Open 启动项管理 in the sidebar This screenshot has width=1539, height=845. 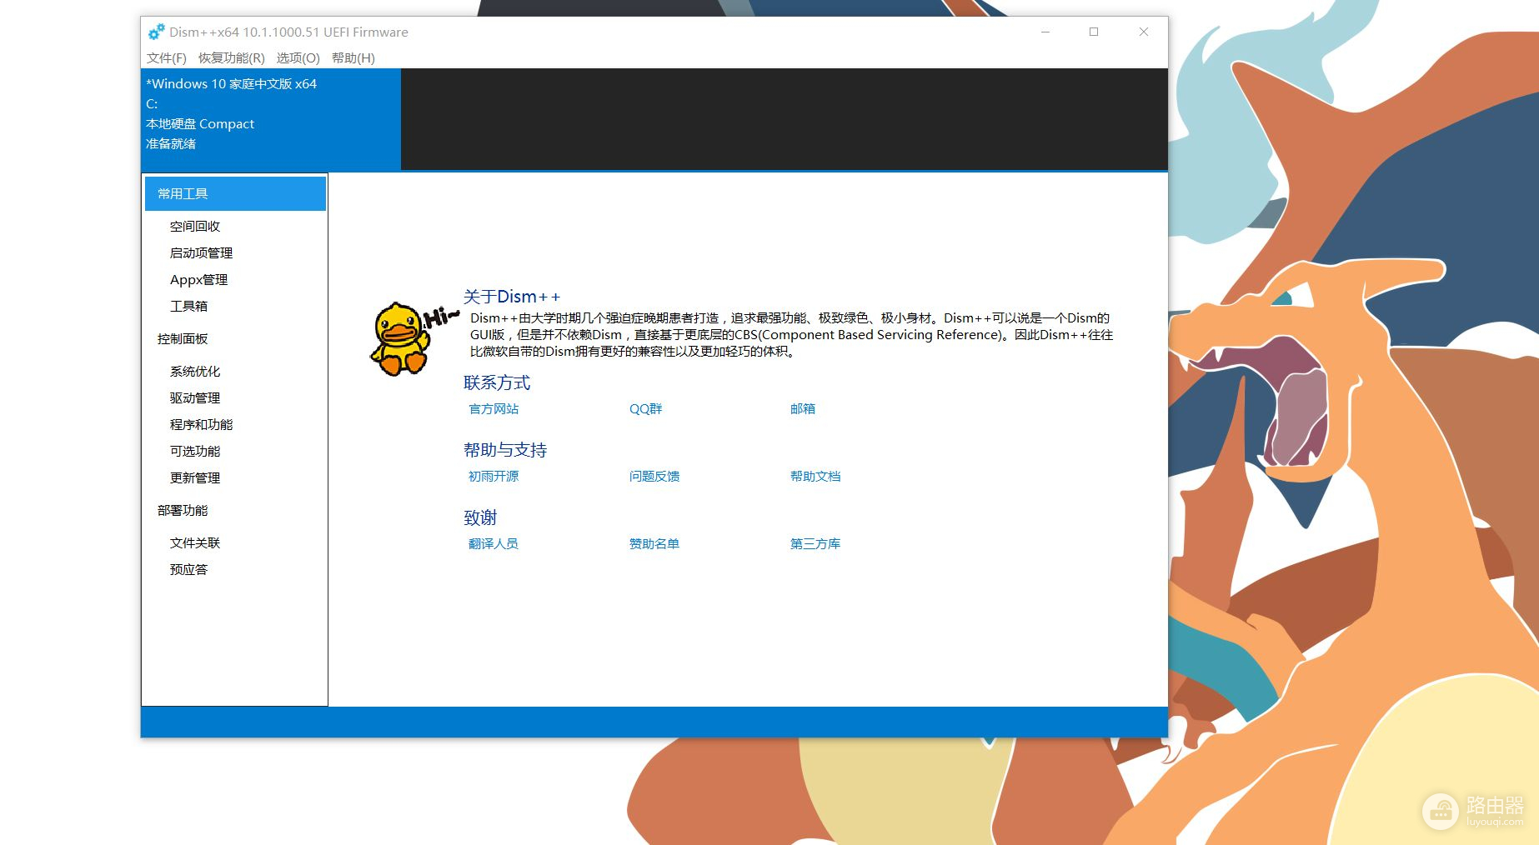pos(201,252)
